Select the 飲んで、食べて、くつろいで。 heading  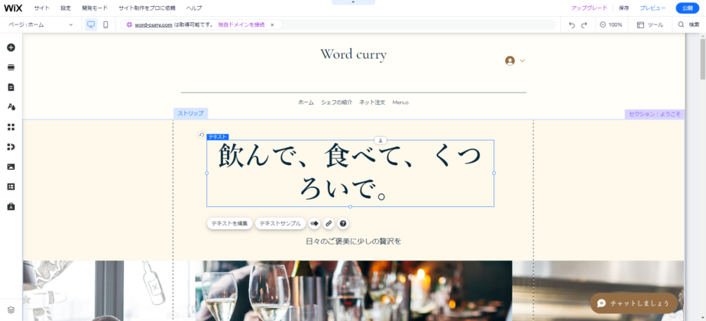point(350,173)
